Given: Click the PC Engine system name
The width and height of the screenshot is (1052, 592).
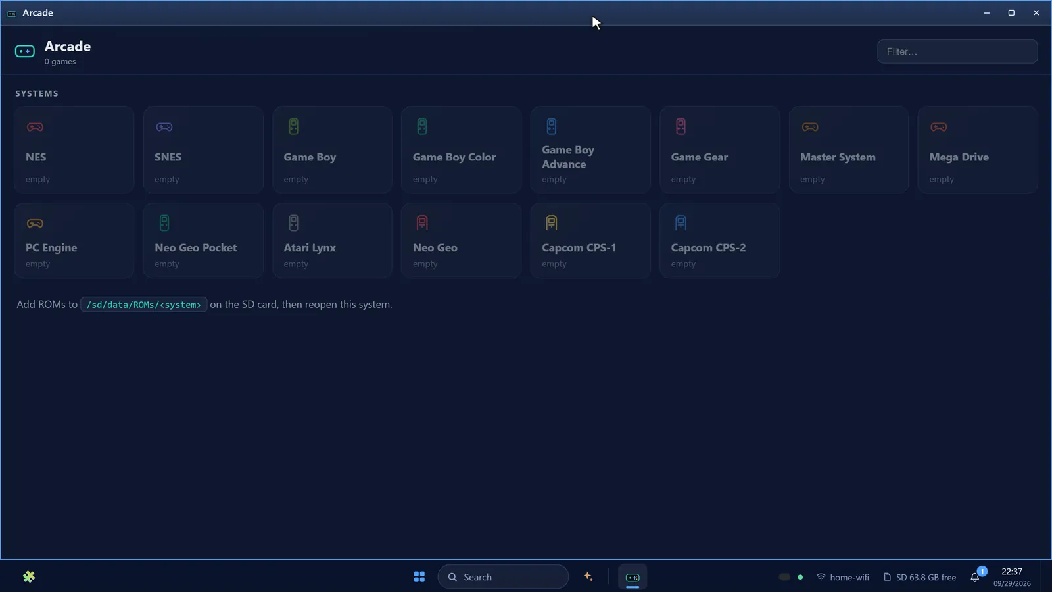Looking at the screenshot, I should [51, 248].
